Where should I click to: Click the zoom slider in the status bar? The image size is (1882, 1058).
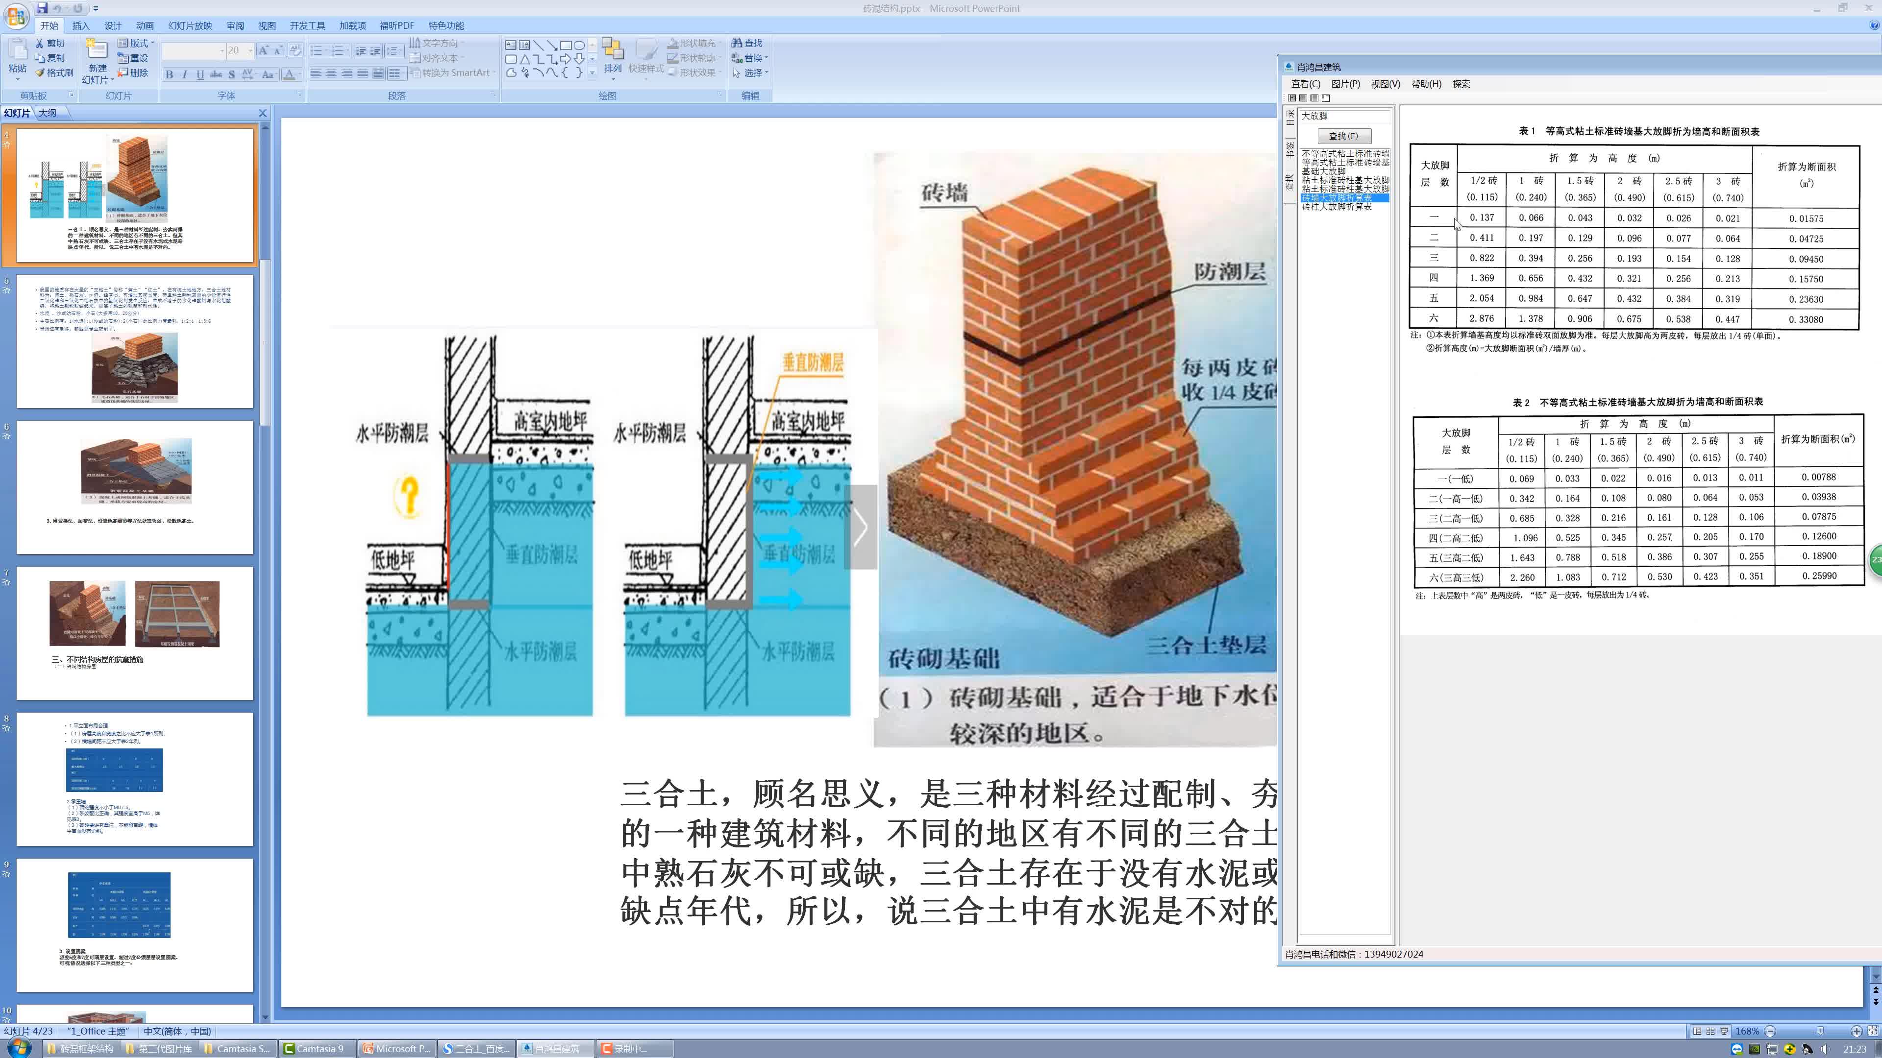click(1820, 1031)
